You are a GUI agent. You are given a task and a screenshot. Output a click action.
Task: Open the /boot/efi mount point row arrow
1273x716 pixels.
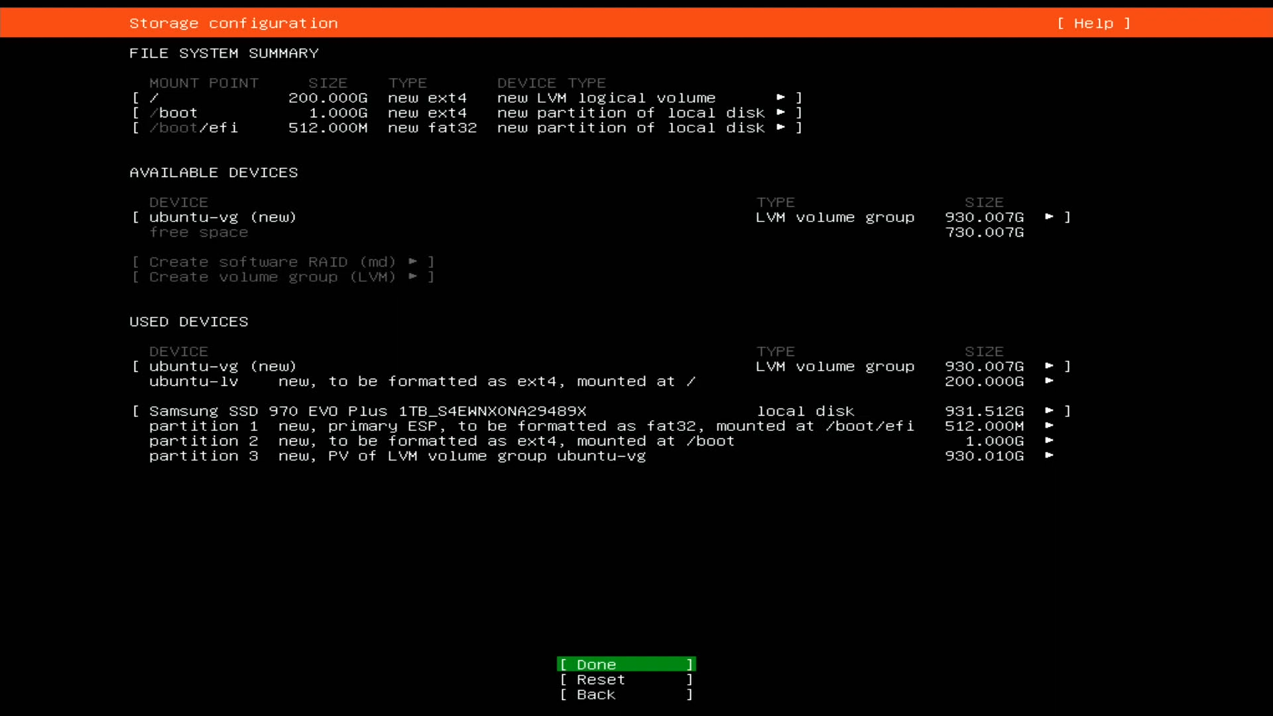pyautogui.click(x=781, y=127)
